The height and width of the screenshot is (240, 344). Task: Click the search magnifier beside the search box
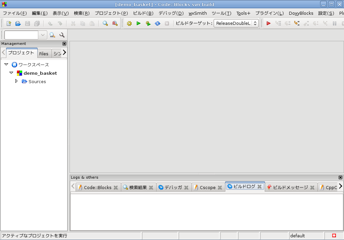(x=52, y=35)
